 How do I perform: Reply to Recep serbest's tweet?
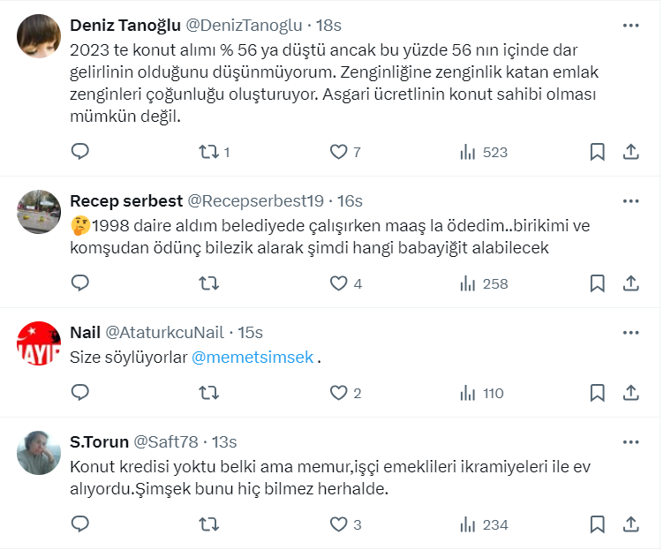pyautogui.click(x=80, y=283)
